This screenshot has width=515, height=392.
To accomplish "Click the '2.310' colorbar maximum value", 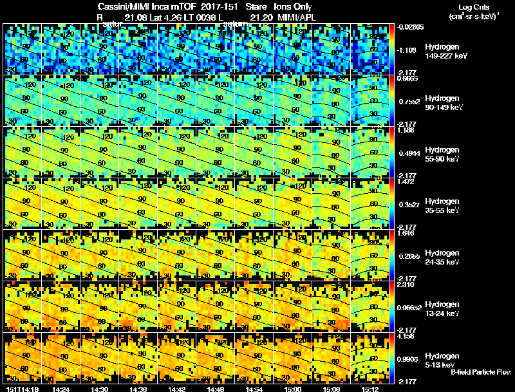I will click(x=406, y=285).
